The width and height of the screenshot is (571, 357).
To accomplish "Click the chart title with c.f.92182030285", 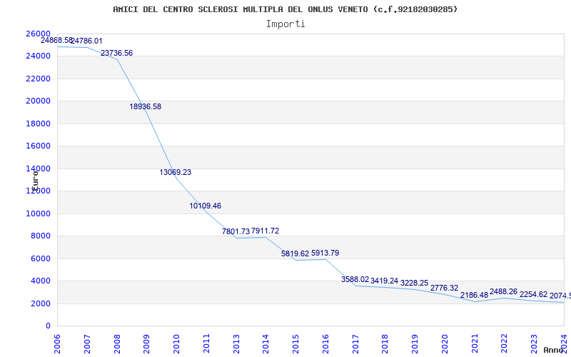I will pyautogui.click(x=285, y=9).
